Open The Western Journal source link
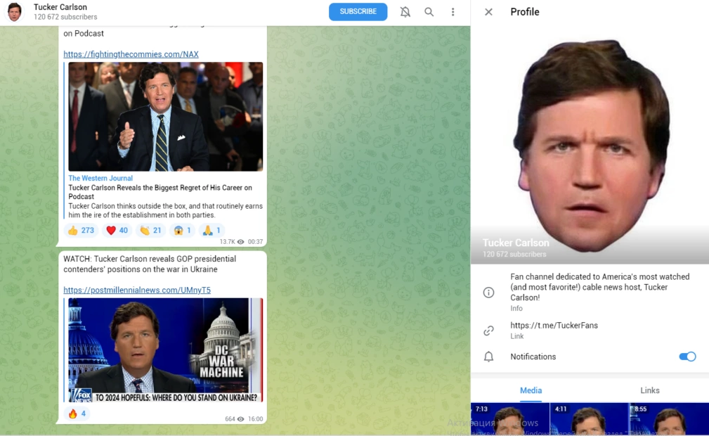This screenshot has width=709, height=436. tap(100, 178)
